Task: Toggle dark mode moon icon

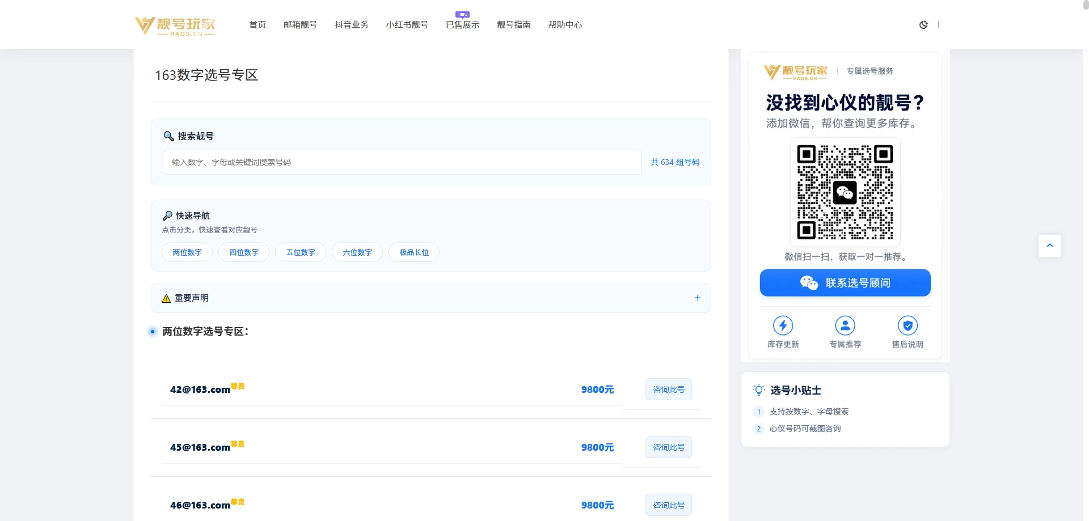Action: coord(923,24)
